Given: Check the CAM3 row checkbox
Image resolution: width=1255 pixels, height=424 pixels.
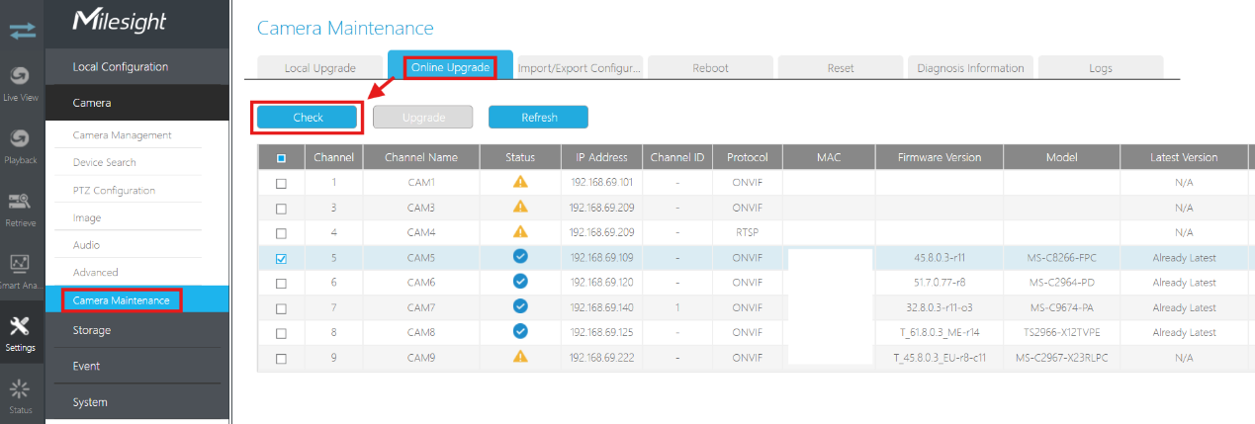Looking at the screenshot, I should [x=282, y=209].
